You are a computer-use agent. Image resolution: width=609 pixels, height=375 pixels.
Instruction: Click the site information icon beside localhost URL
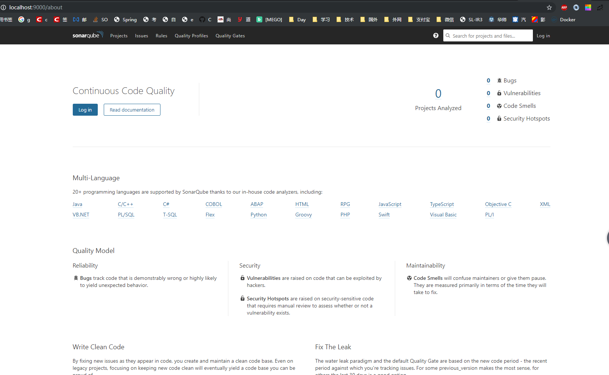pos(3,7)
